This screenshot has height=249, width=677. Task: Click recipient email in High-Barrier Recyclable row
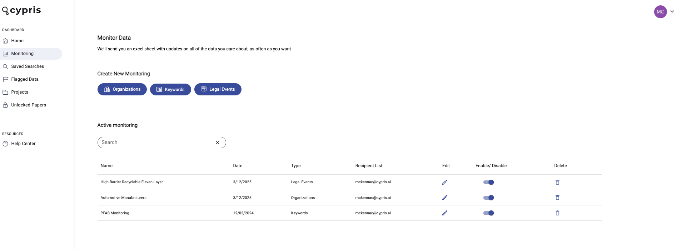373,182
